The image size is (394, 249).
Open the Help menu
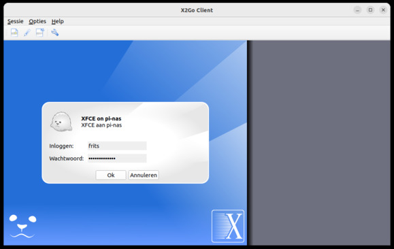click(x=58, y=21)
